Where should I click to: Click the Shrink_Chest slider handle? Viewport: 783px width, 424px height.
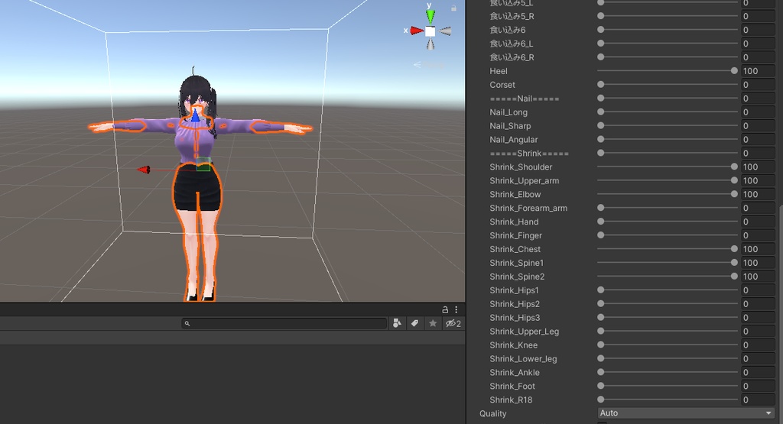click(x=734, y=249)
